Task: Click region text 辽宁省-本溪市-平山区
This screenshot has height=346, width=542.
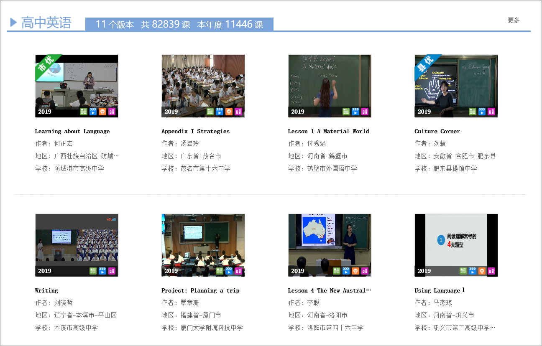Action: (x=85, y=315)
